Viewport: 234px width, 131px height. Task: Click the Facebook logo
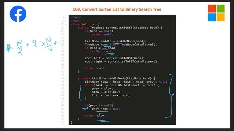tap(18, 14)
